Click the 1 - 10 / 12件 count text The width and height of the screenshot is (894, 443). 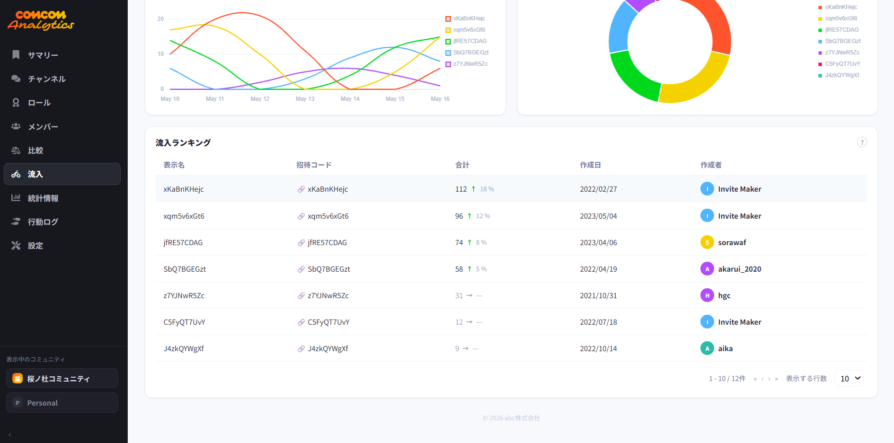(727, 379)
